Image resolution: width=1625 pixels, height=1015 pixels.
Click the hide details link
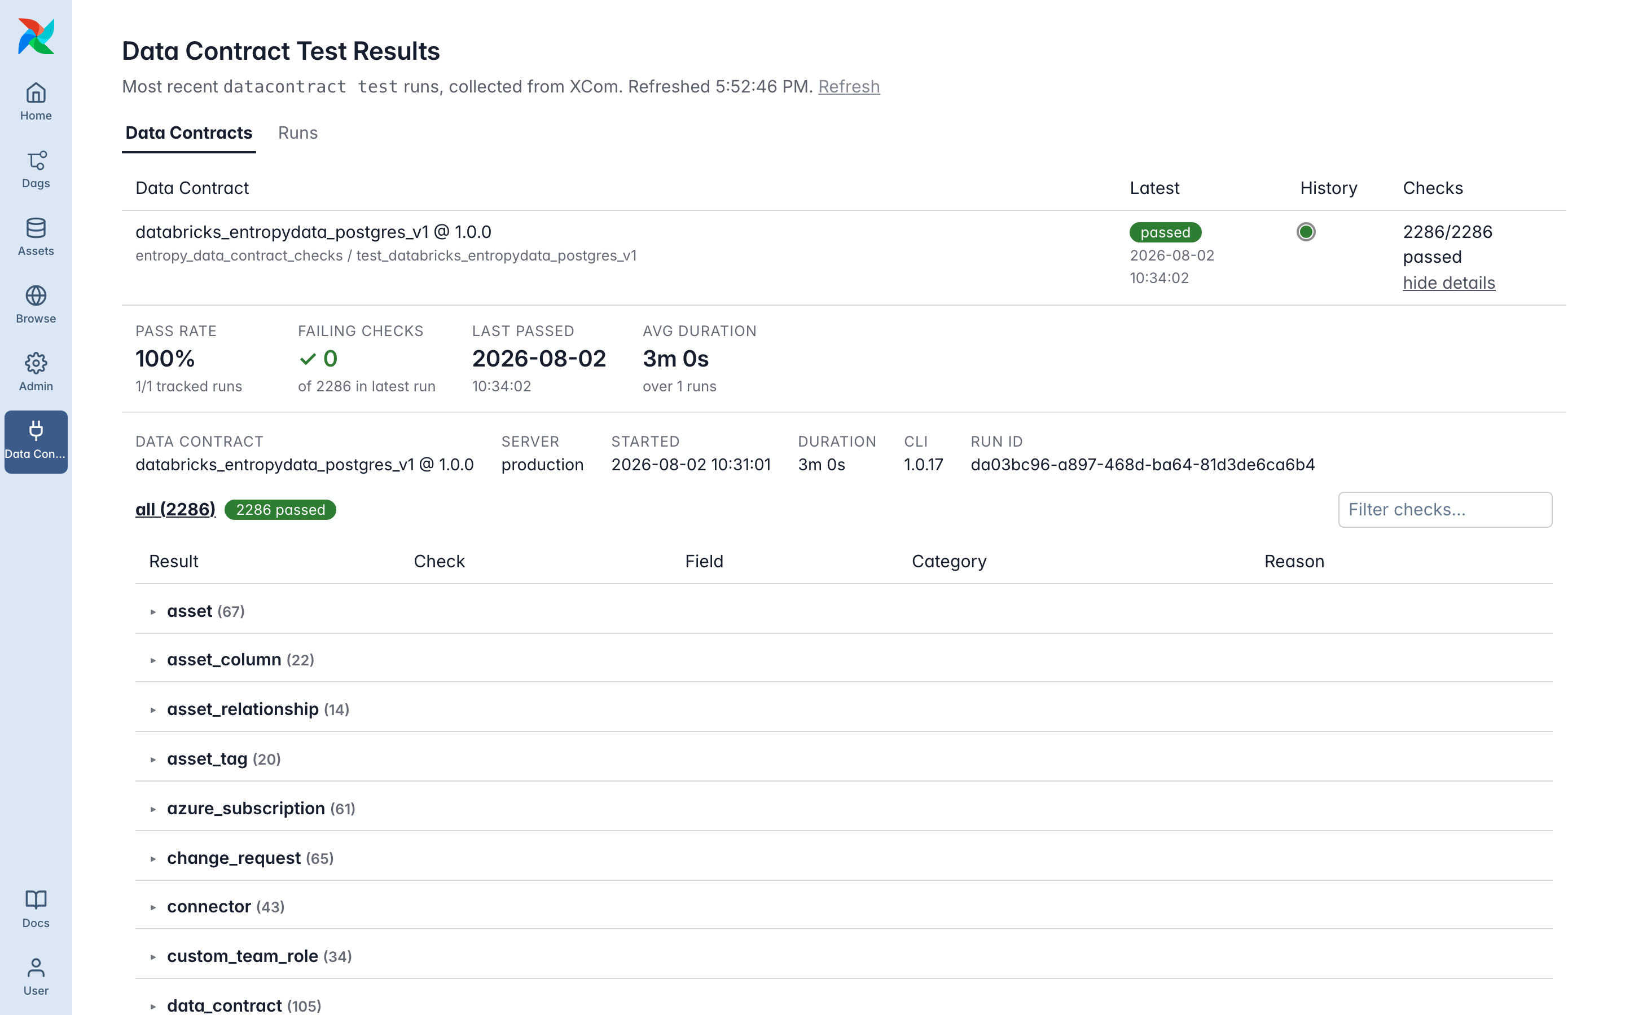click(x=1448, y=283)
